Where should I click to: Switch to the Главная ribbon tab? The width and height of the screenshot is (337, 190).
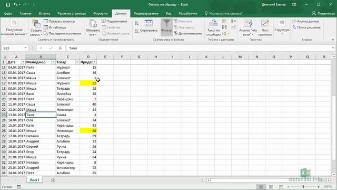[25, 13]
